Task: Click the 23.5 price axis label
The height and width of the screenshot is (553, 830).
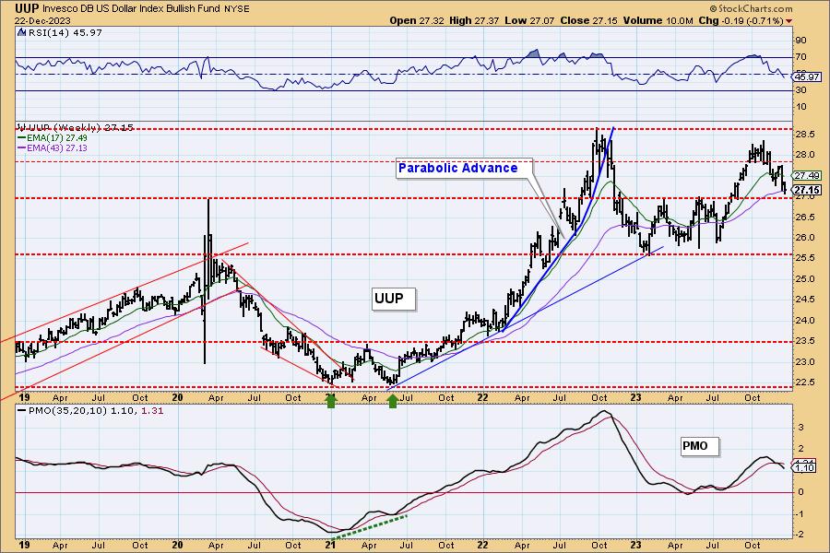Action: pos(804,341)
